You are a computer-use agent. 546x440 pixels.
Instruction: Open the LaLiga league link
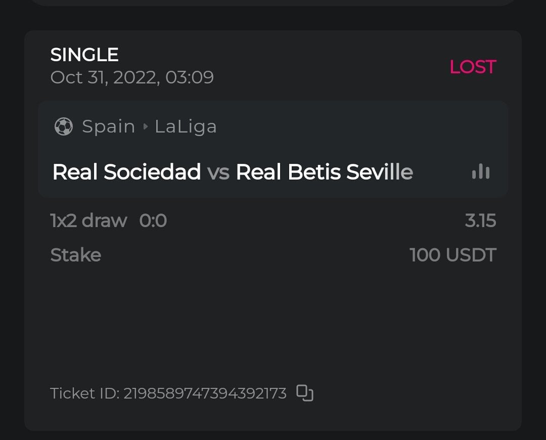coord(186,126)
